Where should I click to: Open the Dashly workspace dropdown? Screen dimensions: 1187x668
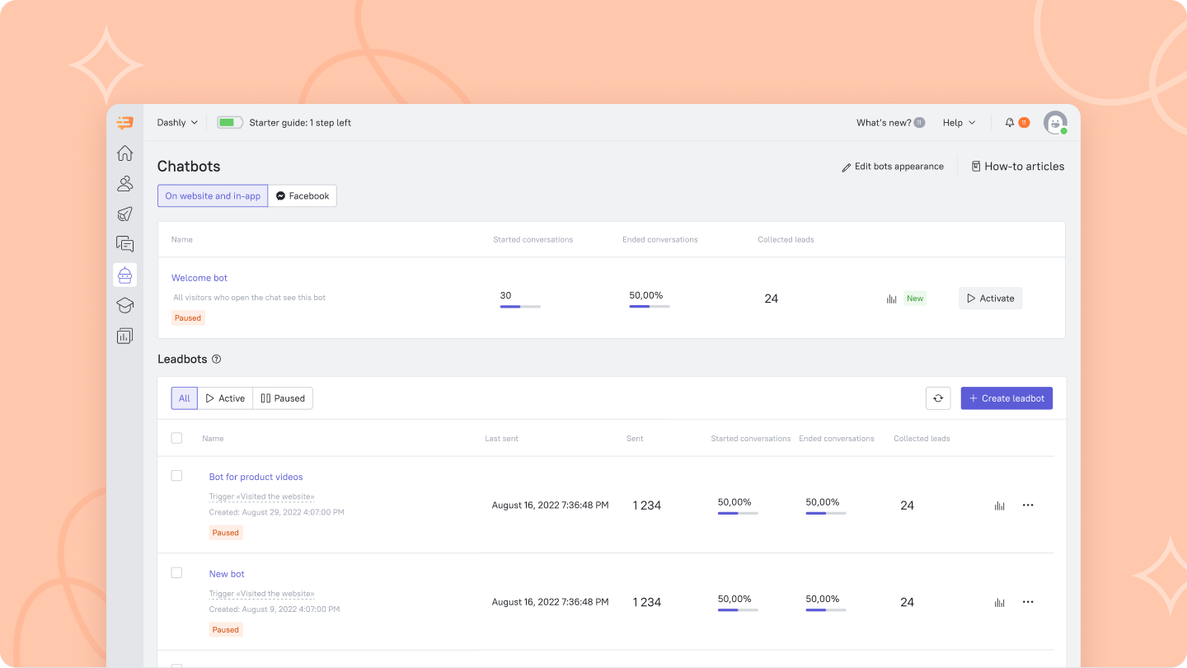click(x=177, y=122)
